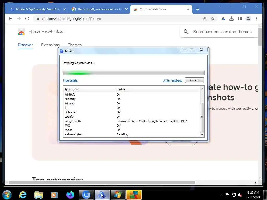Toggle the side panel icon
The height and width of the screenshot is (200, 267).
coord(240,18)
